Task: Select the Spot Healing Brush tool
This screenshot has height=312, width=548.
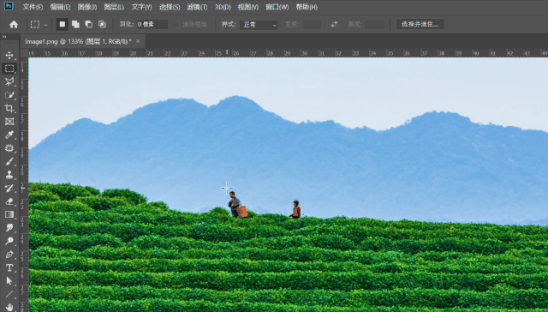Action: (x=9, y=148)
